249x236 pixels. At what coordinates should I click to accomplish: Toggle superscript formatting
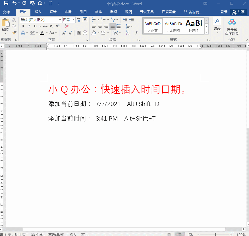click(x=58, y=26)
